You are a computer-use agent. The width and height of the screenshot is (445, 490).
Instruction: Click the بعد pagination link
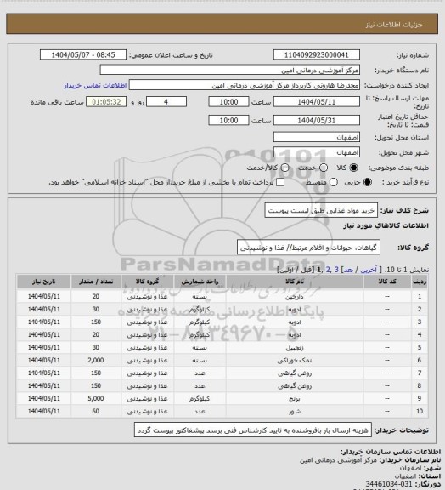pos(348,270)
